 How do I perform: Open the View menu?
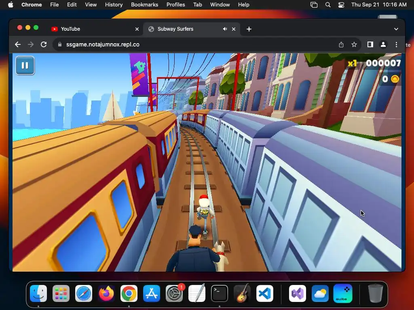(91, 4)
